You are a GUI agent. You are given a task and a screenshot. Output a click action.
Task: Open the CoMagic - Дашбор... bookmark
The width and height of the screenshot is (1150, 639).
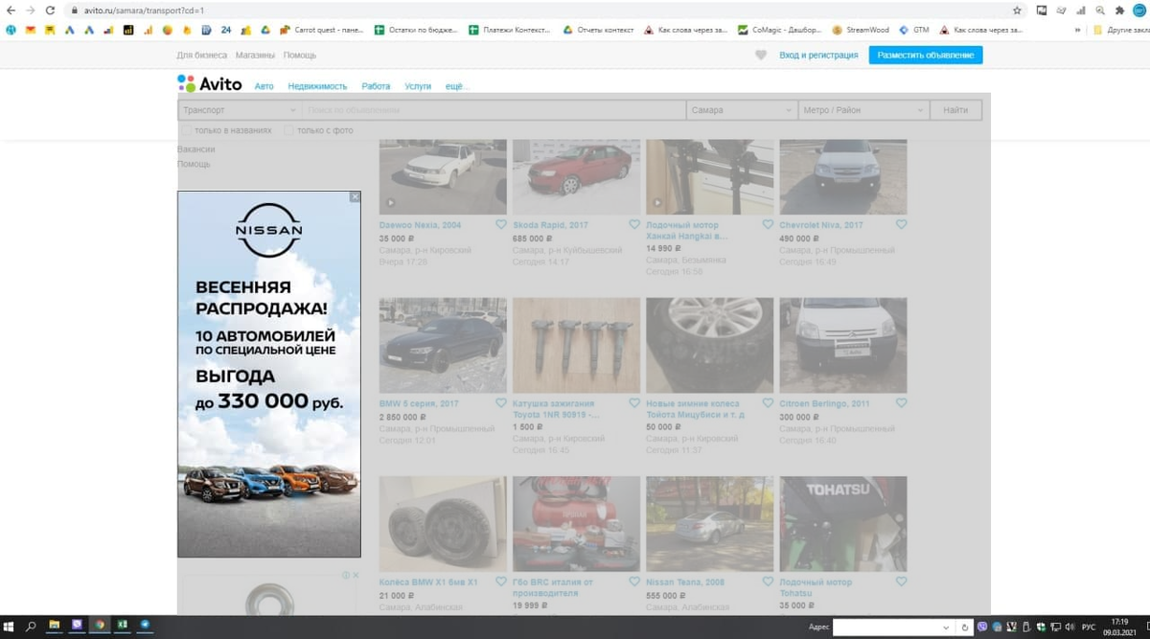pyautogui.click(x=780, y=30)
